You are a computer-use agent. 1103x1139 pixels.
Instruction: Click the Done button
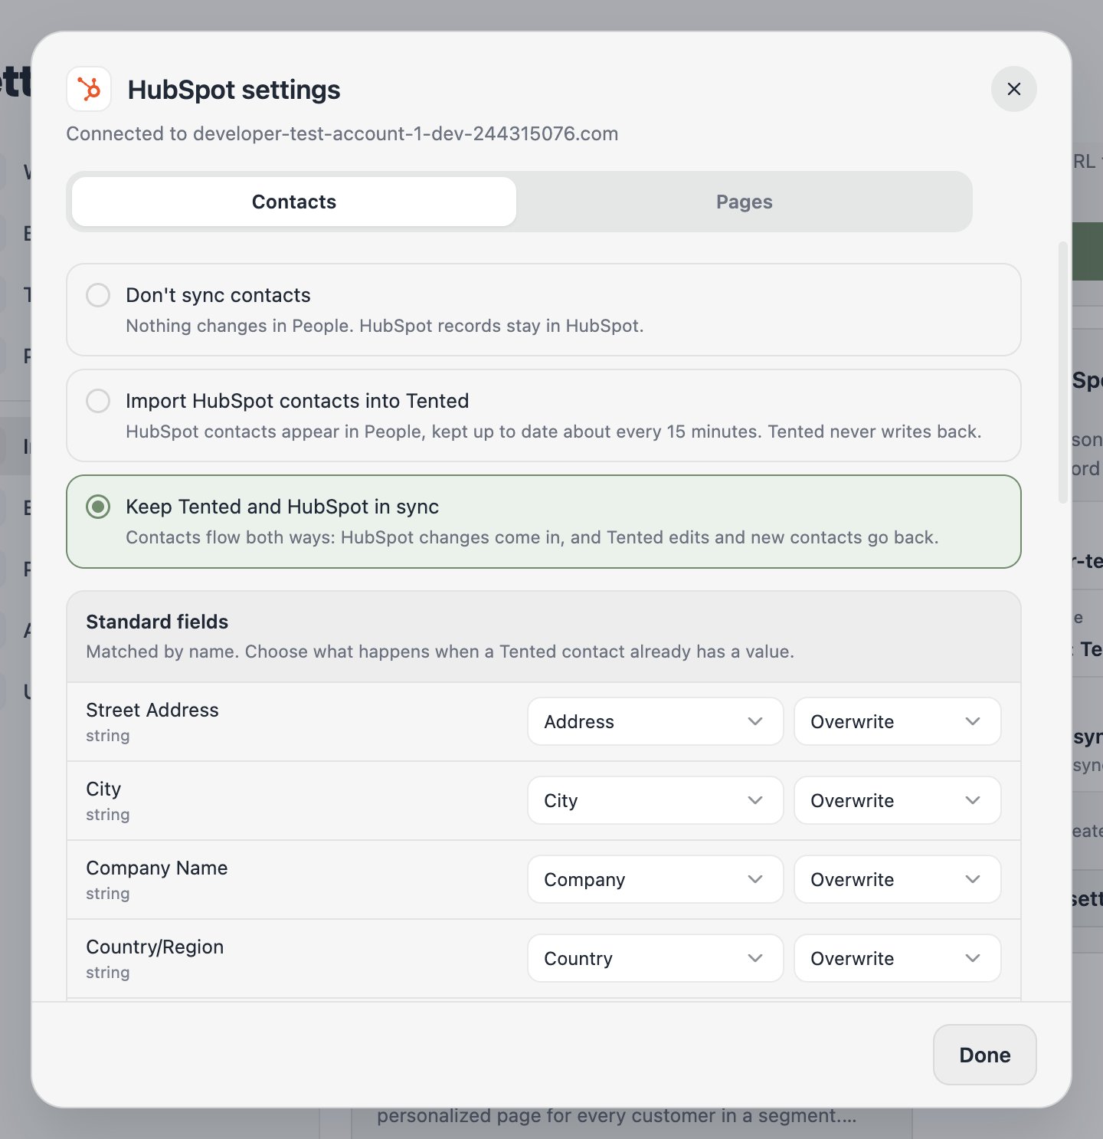click(984, 1055)
